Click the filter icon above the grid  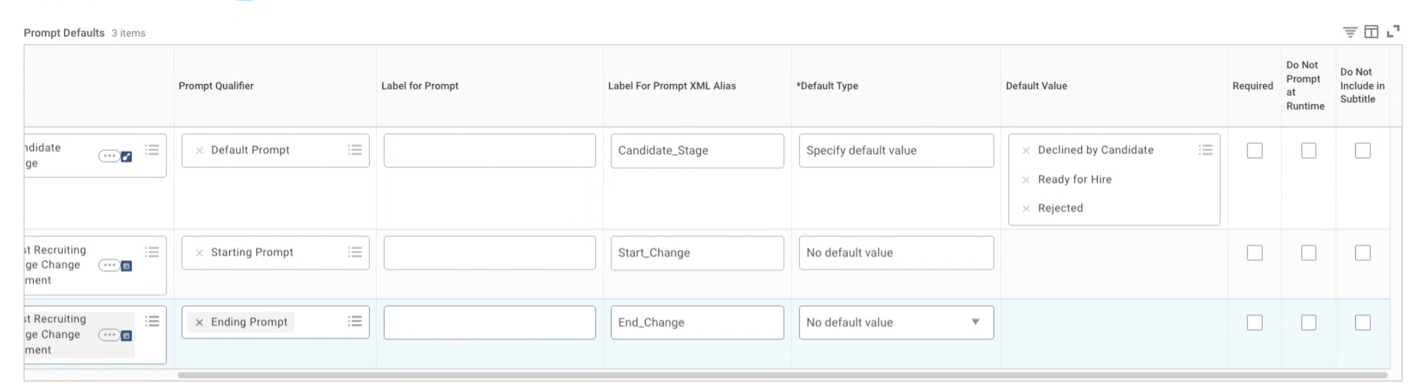[1350, 32]
